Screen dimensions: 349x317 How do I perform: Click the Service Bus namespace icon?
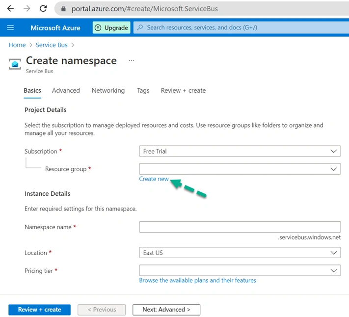[15, 64]
